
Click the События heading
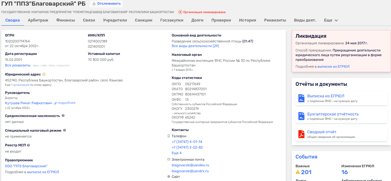coord(306,157)
